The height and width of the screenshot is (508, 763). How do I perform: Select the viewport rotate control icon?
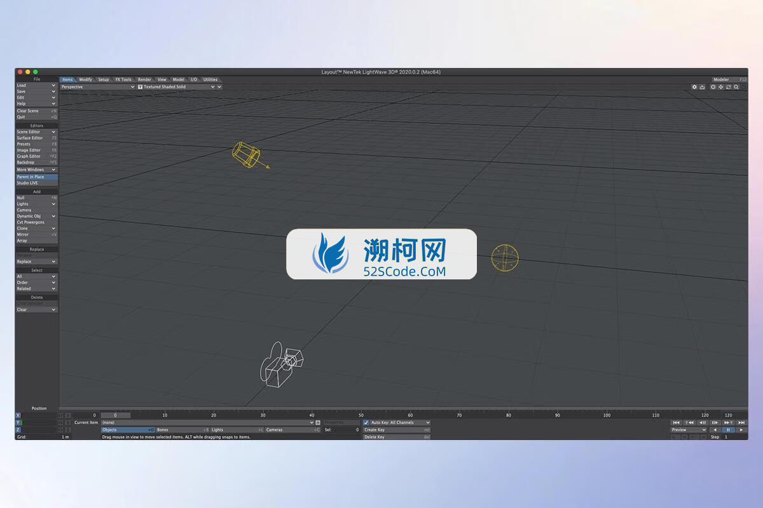tap(729, 87)
